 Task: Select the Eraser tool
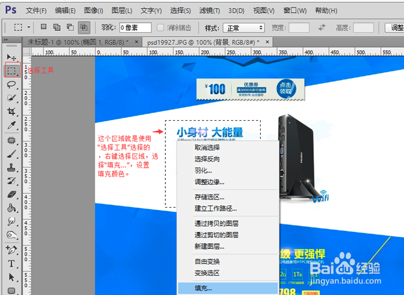11,194
